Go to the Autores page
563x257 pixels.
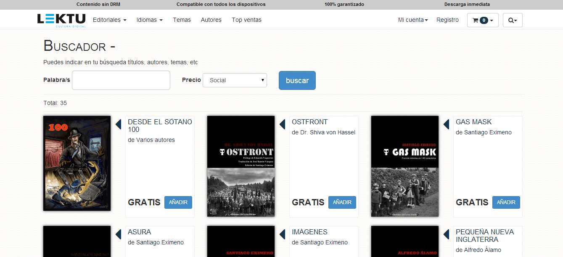tap(211, 20)
